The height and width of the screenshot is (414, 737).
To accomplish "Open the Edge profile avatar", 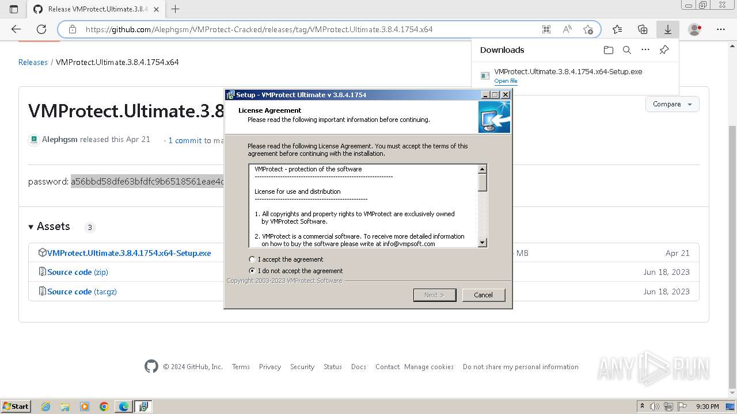I will point(695,29).
